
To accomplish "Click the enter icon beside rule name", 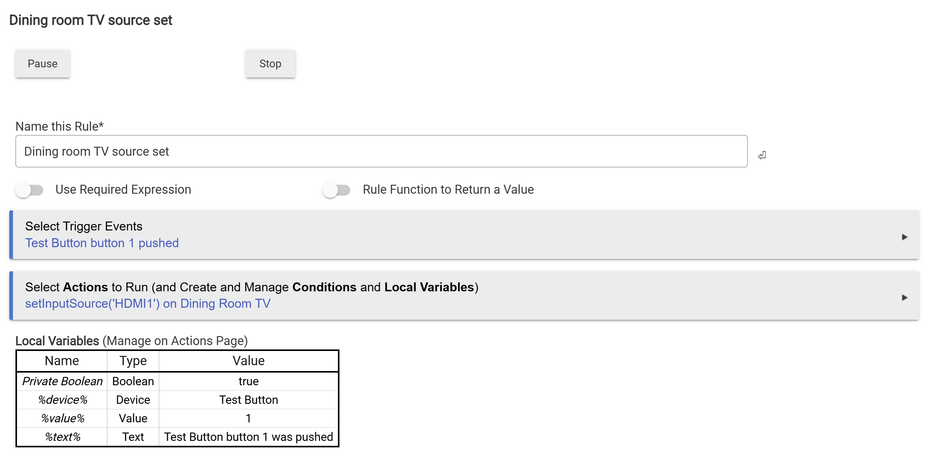I will (x=762, y=155).
